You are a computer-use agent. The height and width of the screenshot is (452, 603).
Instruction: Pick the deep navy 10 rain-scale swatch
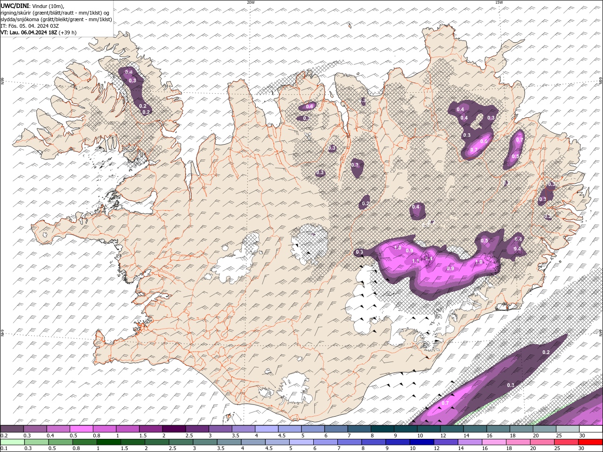[422, 442]
